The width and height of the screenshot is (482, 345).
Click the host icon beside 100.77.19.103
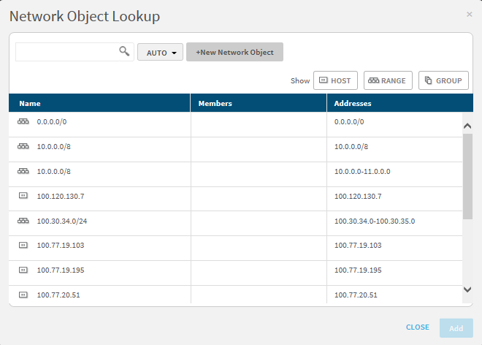point(23,246)
